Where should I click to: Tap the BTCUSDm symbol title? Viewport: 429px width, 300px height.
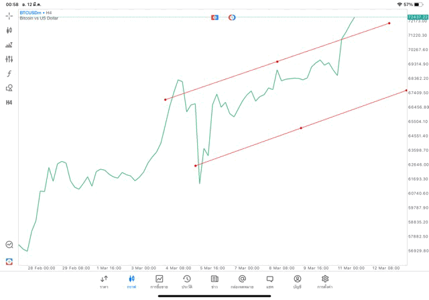(x=32, y=13)
